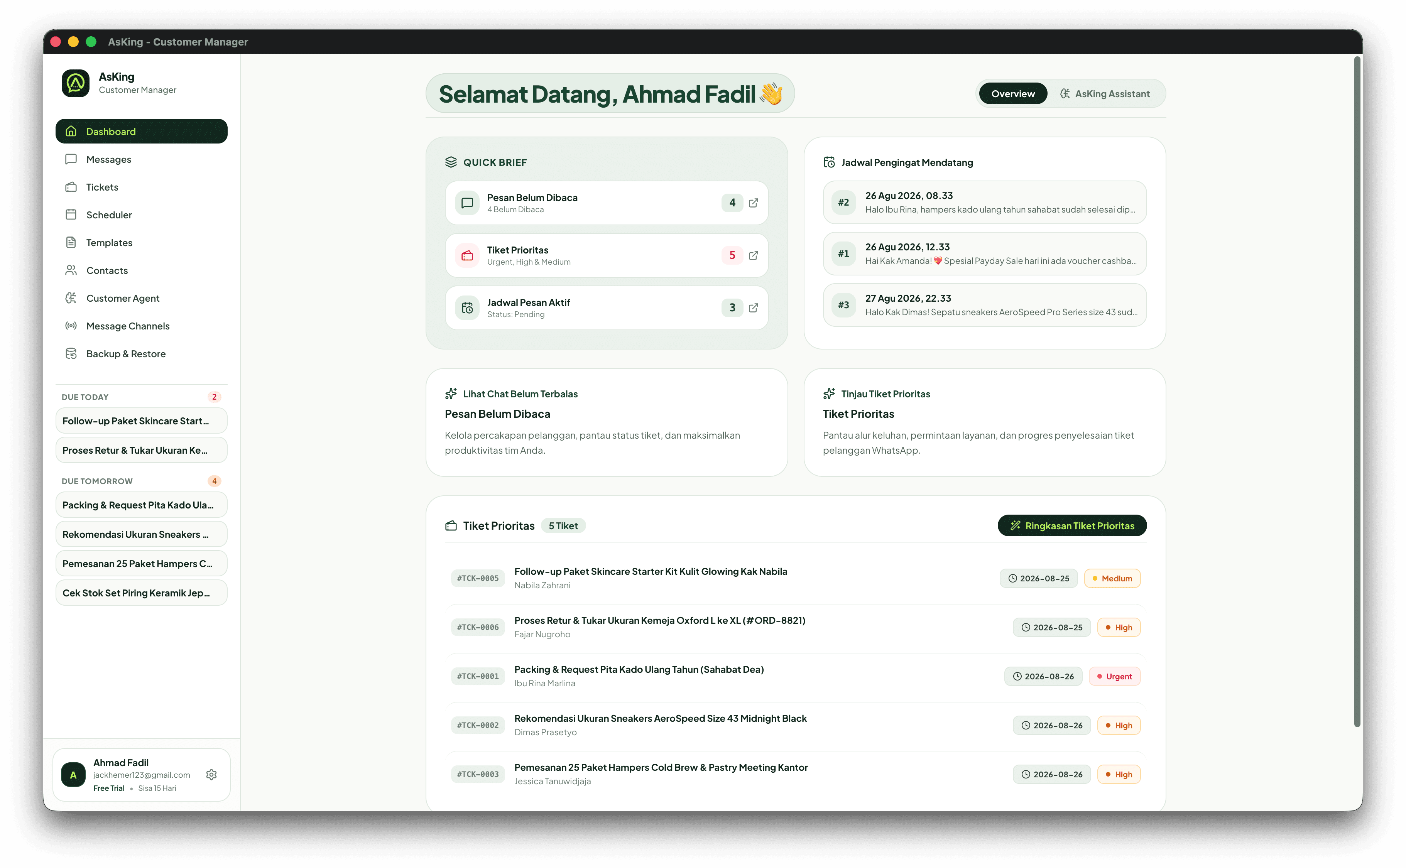Click the Quick Brief layers icon
This screenshot has height=868, width=1406.
[x=451, y=162]
